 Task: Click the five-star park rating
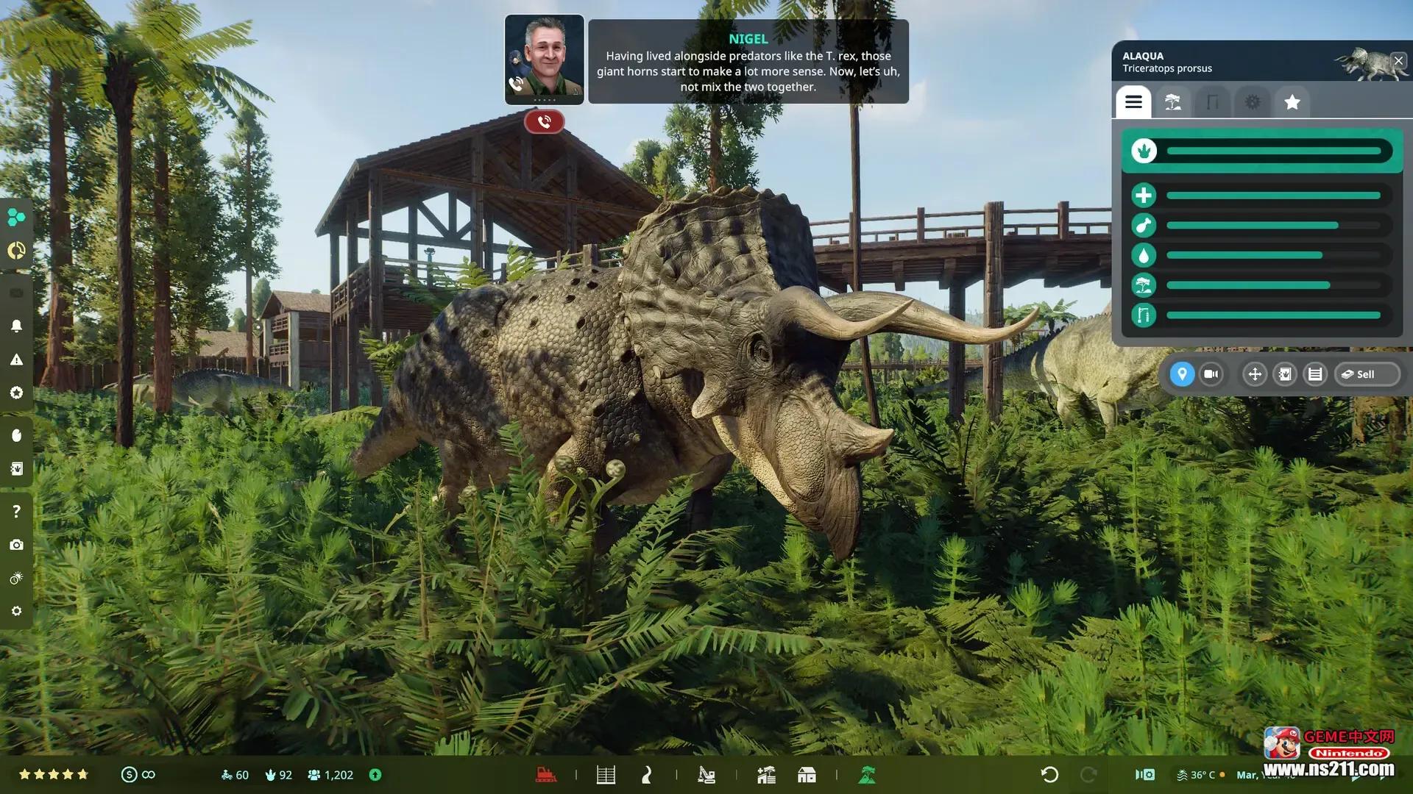[54, 774]
